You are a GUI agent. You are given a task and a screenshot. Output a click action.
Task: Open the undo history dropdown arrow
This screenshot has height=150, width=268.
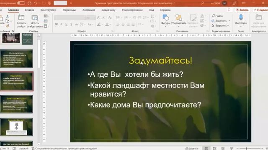tap(39, 3)
